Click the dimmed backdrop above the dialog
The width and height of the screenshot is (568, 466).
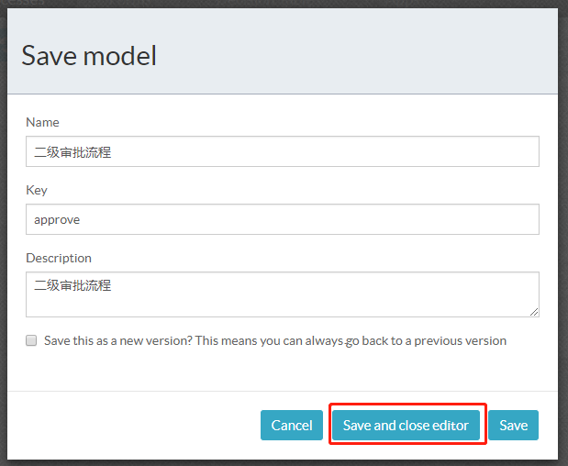(275, 4)
